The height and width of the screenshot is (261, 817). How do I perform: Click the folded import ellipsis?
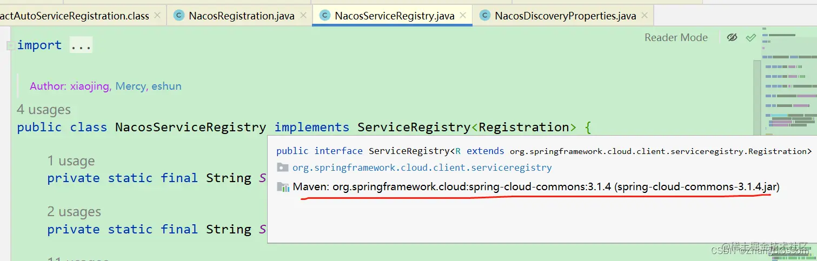click(81, 45)
